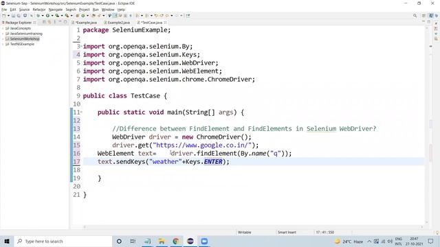
Task: Click the Open Type toolbar icon
Action: pyautogui.click(x=93, y=16)
